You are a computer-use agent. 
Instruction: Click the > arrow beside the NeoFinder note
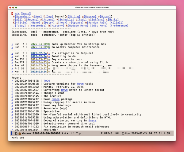[12, 129]
